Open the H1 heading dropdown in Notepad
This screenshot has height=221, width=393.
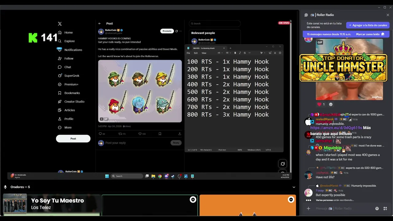(220, 53)
